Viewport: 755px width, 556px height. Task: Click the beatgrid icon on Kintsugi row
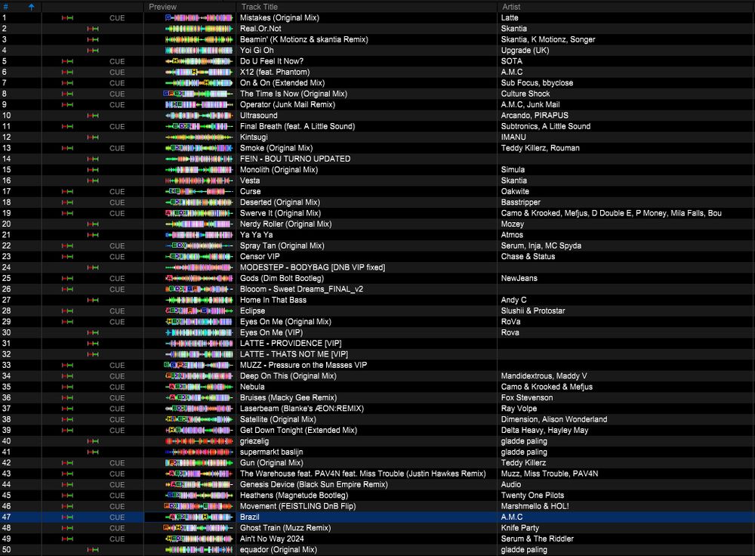click(92, 137)
